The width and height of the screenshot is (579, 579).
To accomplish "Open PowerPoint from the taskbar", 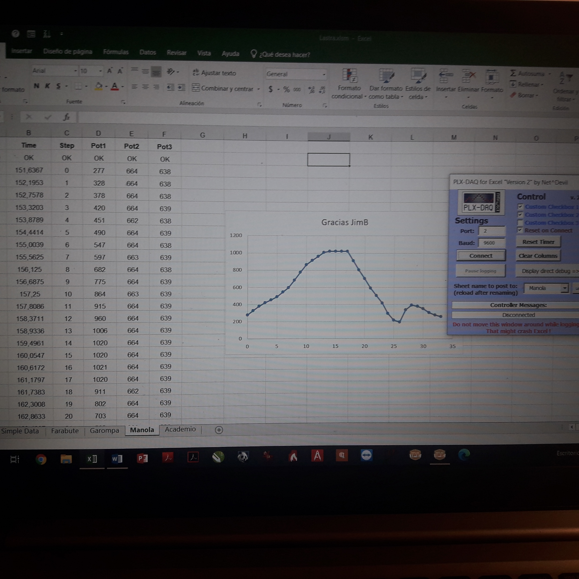I will click(x=142, y=459).
